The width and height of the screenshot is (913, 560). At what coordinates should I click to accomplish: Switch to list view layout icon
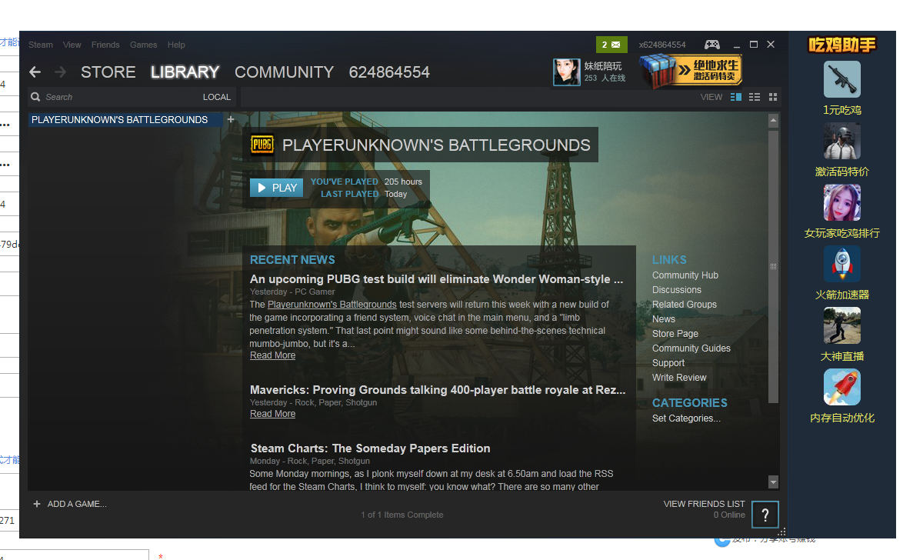point(755,97)
